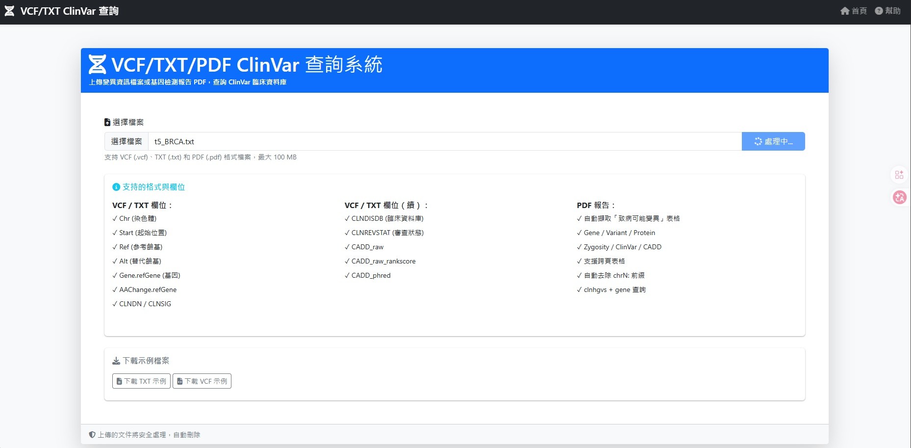911x448 pixels.
Task: Click the question mark icon beside 幫助
Action: coord(879,11)
